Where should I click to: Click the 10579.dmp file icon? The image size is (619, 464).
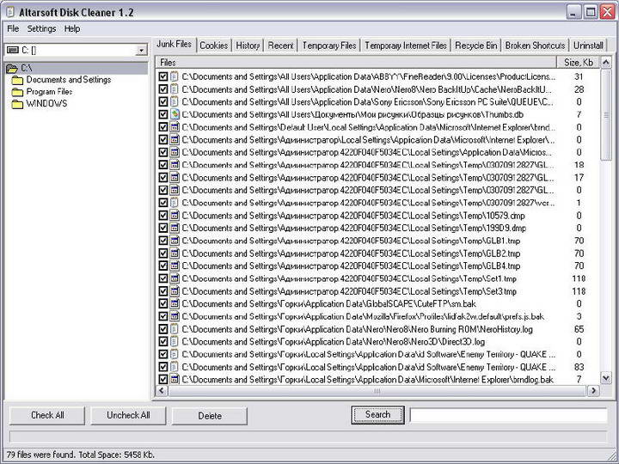(x=175, y=216)
